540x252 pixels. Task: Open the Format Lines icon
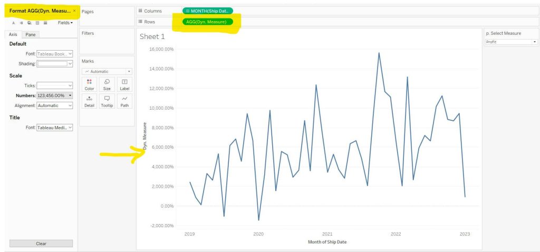[x=45, y=23]
